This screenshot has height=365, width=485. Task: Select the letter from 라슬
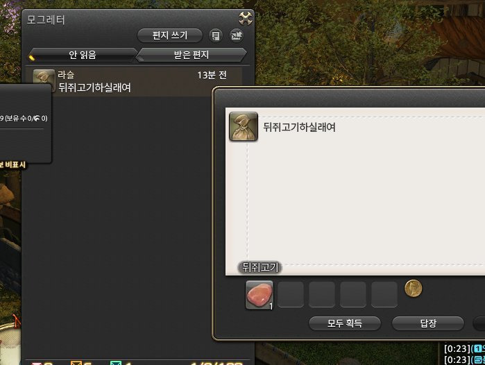pyautogui.click(x=137, y=81)
